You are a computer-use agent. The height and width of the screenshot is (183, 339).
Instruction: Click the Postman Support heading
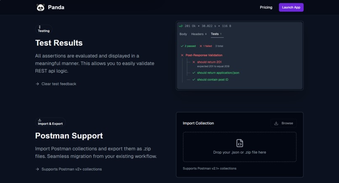point(69,136)
